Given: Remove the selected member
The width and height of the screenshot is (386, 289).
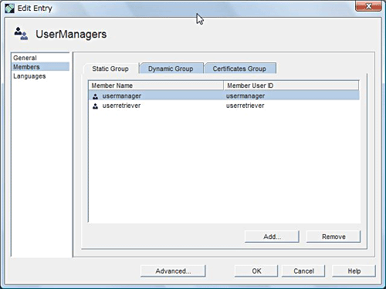Looking at the screenshot, I should [334, 237].
